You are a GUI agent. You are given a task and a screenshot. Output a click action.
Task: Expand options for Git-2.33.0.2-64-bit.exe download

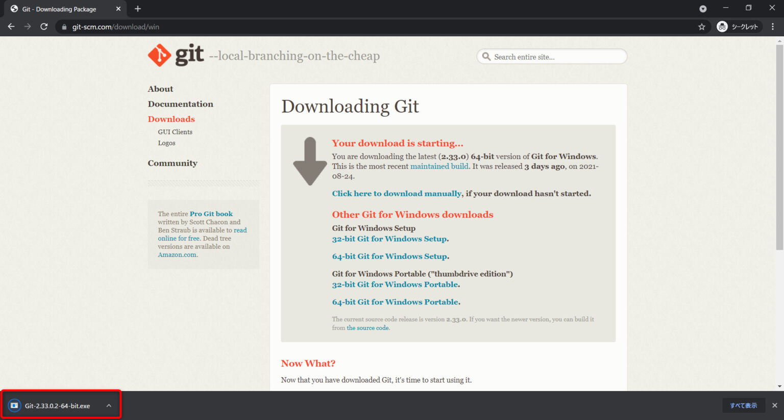click(109, 406)
